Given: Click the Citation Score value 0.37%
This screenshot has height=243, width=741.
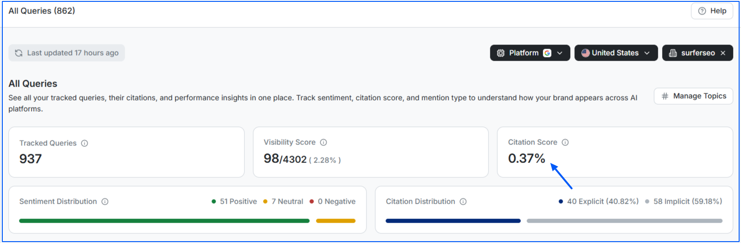Looking at the screenshot, I should (527, 158).
